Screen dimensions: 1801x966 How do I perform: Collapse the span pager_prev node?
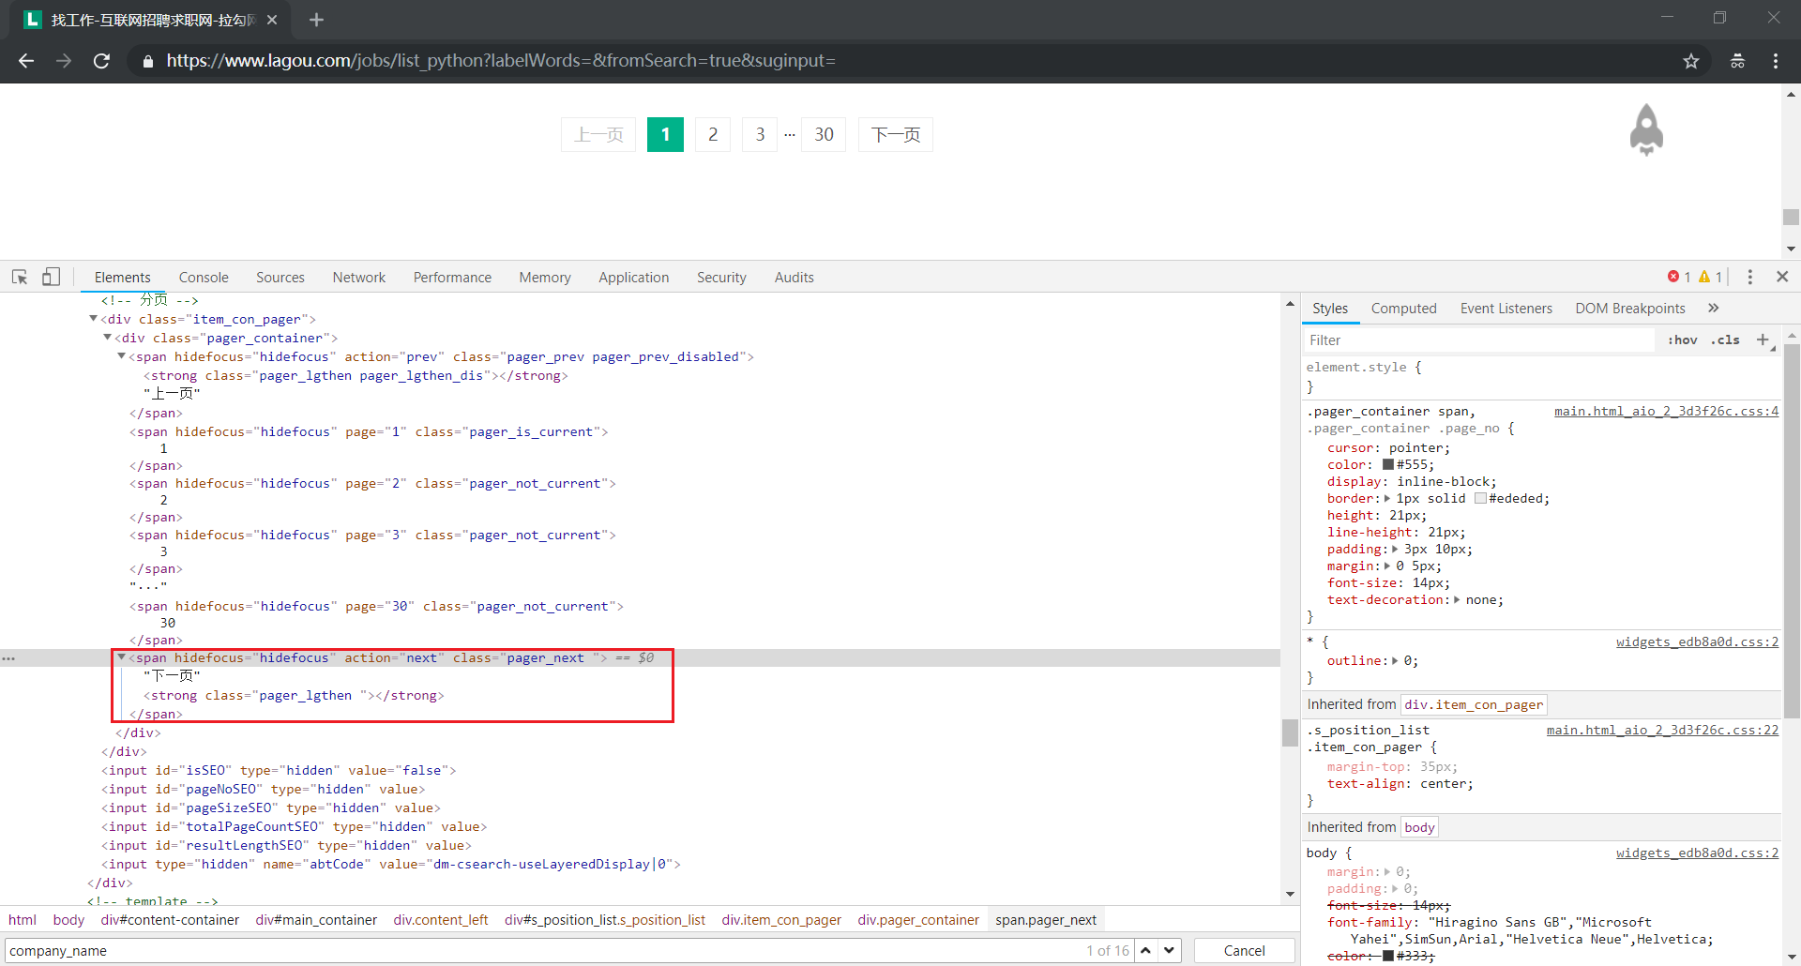coord(121,356)
